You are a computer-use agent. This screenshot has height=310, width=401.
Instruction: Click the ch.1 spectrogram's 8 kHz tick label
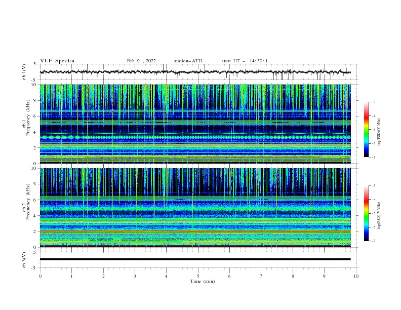click(x=35, y=100)
